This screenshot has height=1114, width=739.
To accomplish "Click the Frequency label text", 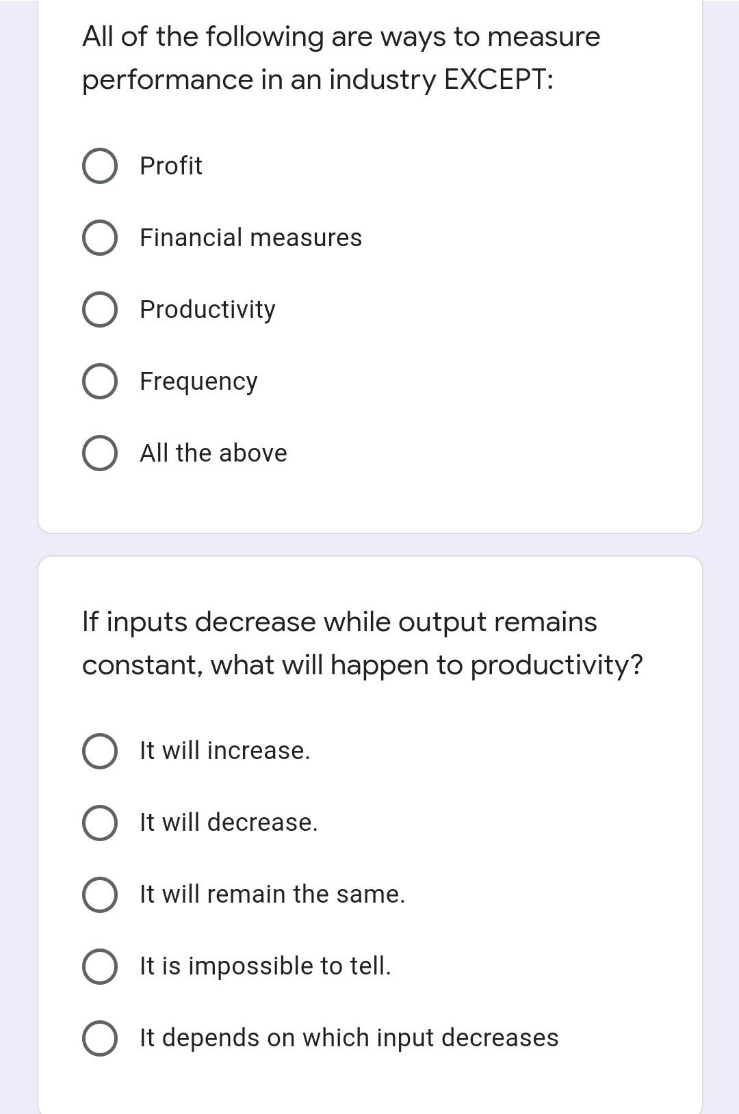I will pos(198,381).
